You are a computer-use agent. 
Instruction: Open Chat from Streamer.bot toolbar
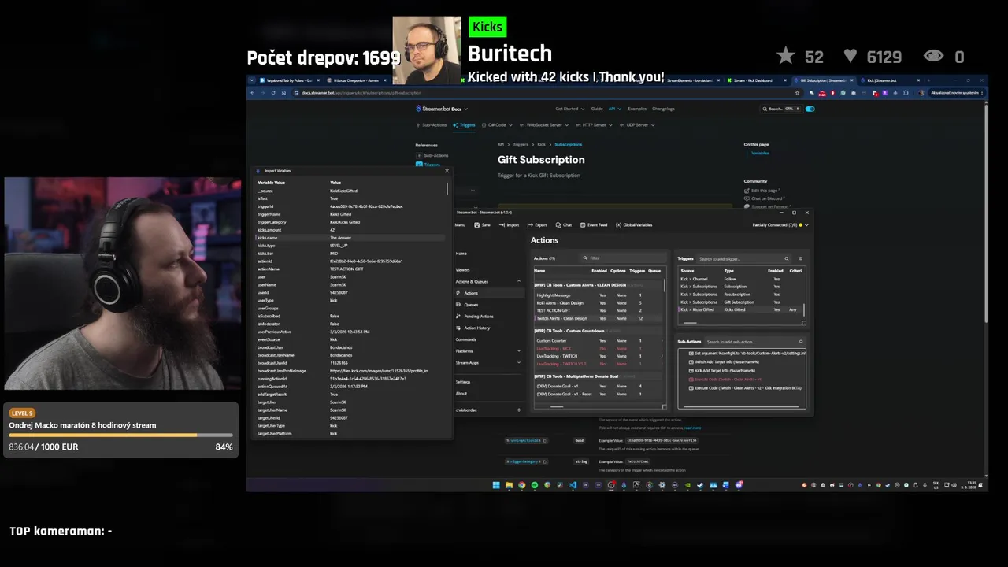(x=564, y=225)
